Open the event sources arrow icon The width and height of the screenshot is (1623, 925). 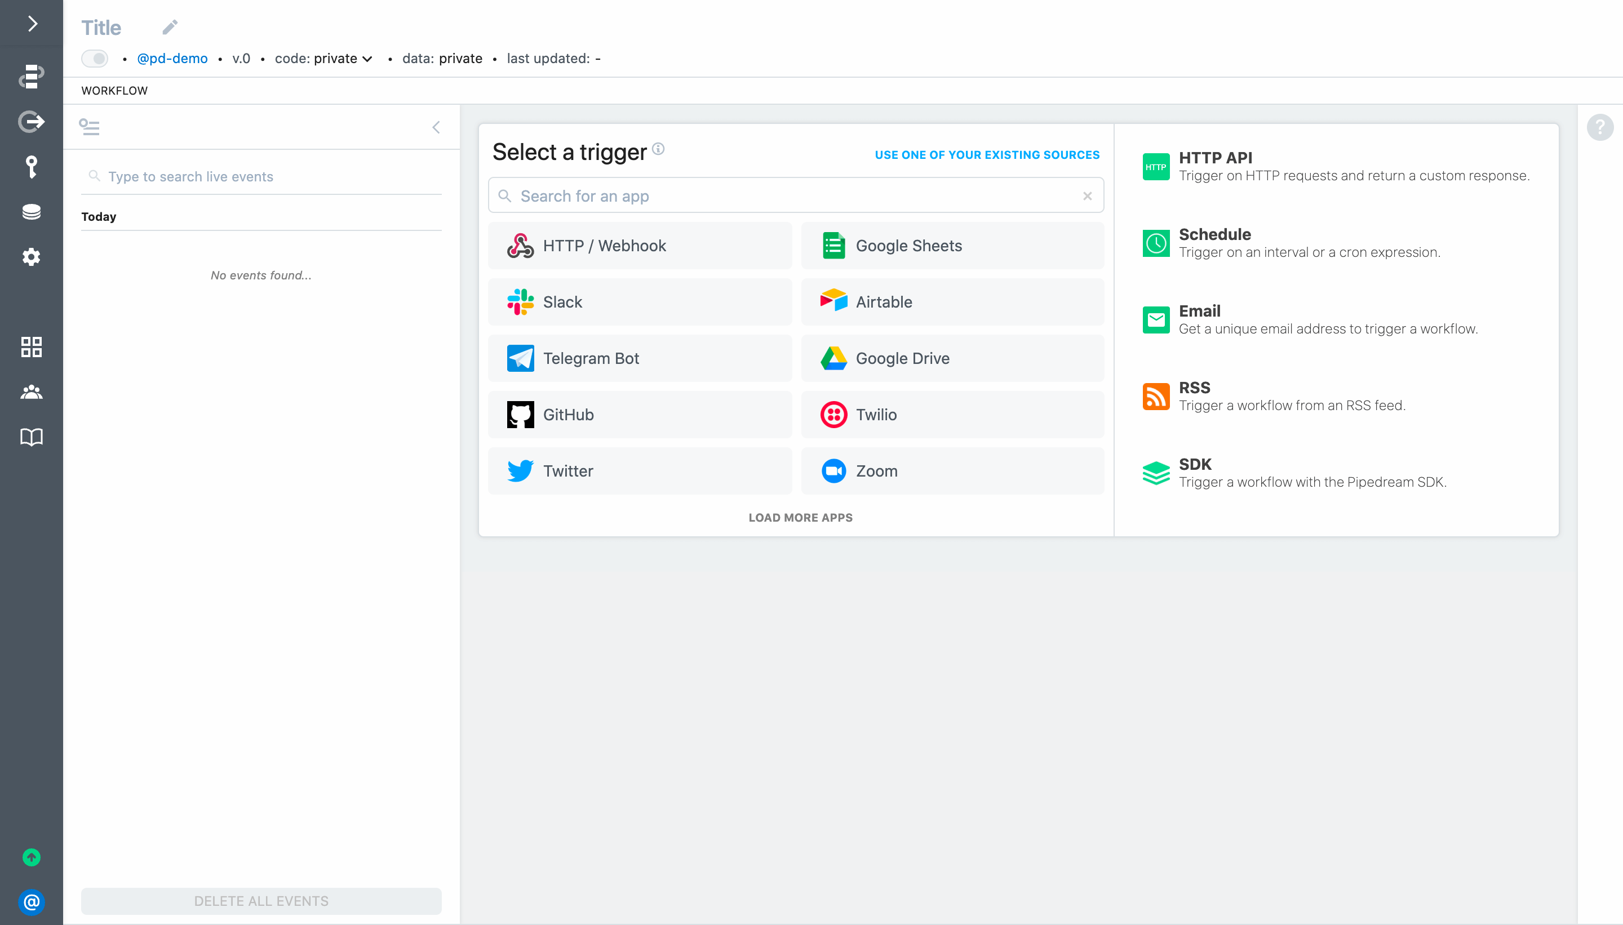click(32, 121)
